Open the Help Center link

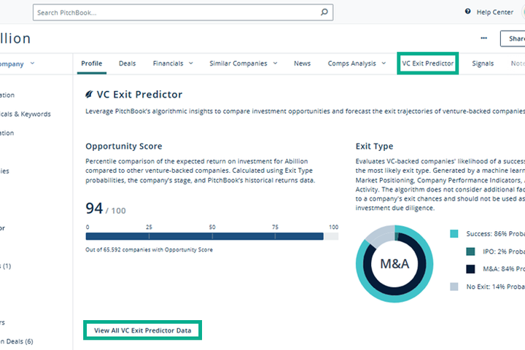coord(495,12)
